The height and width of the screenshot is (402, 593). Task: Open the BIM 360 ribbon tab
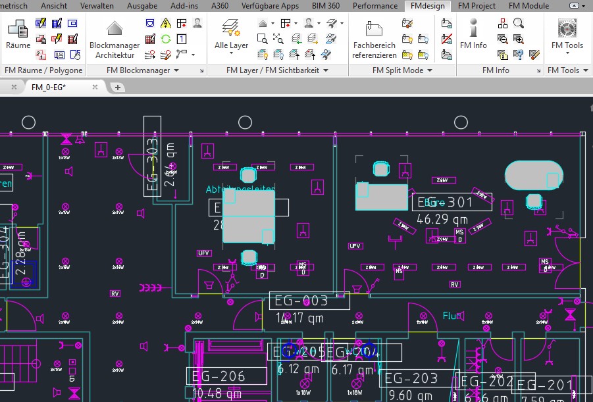(326, 6)
